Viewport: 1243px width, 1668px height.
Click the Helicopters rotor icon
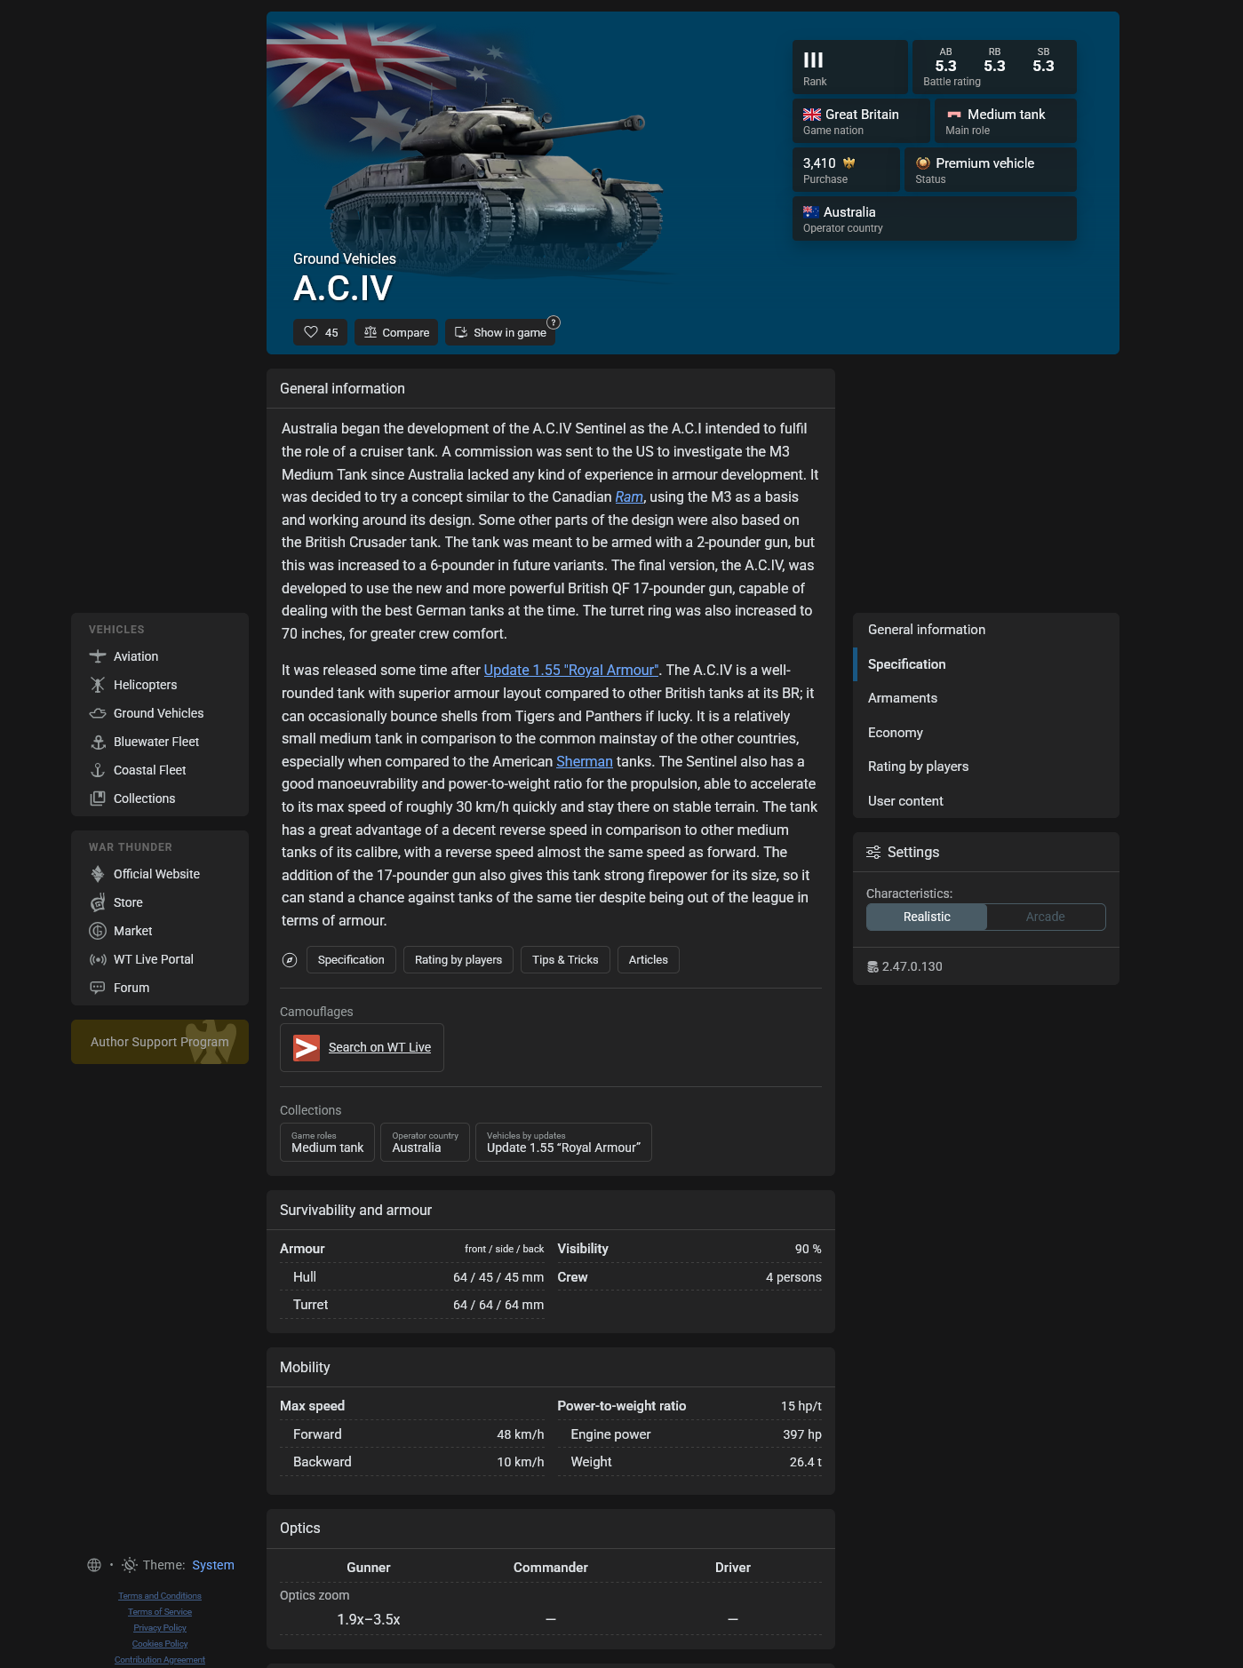click(x=98, y=685)
